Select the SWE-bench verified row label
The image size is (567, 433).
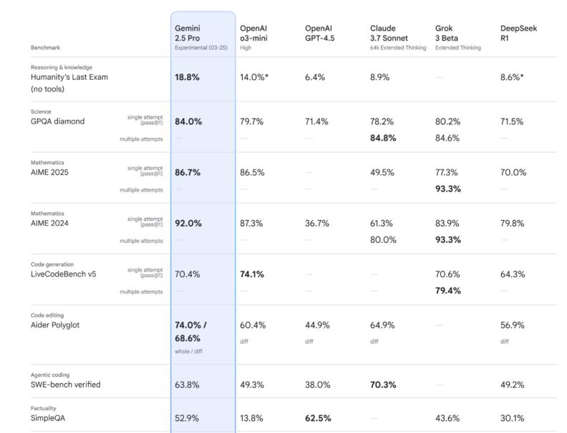tap(65, 384)
